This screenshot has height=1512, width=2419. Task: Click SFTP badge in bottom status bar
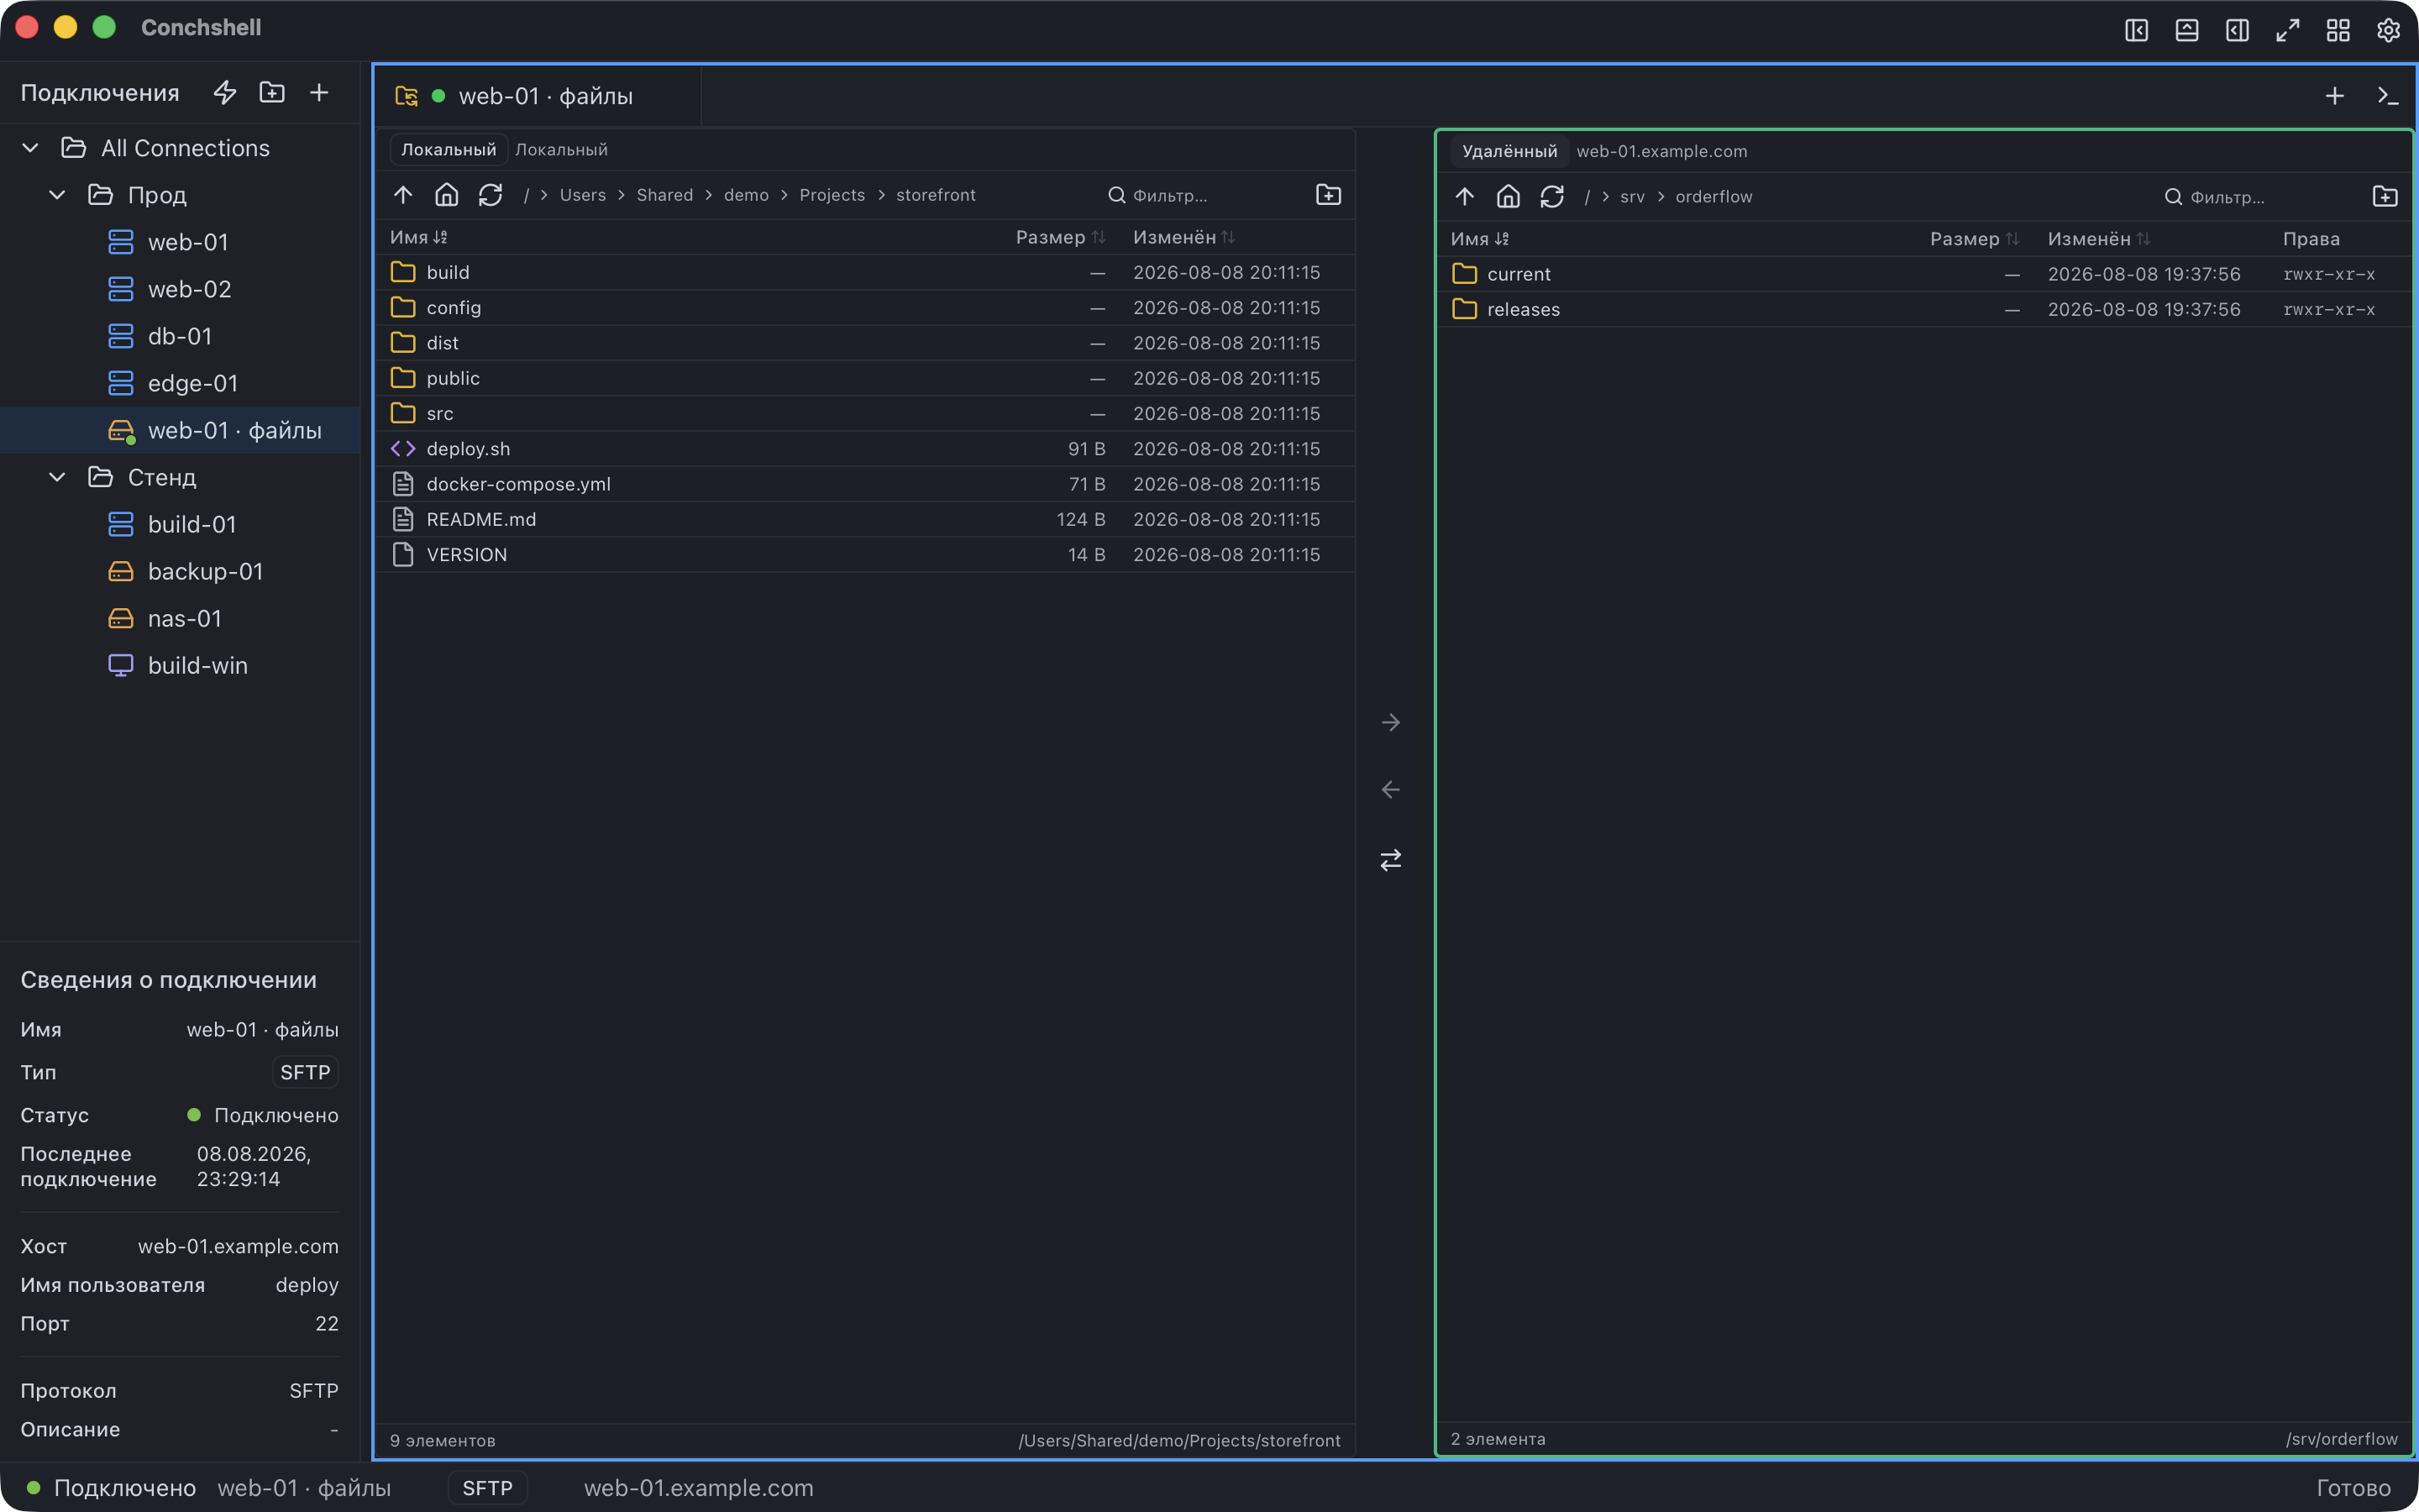(488, 1488)
